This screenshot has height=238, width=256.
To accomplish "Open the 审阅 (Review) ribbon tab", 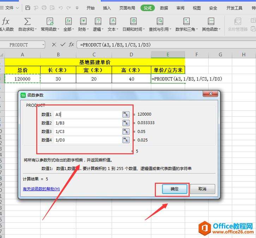I will (x=180, y=8).
